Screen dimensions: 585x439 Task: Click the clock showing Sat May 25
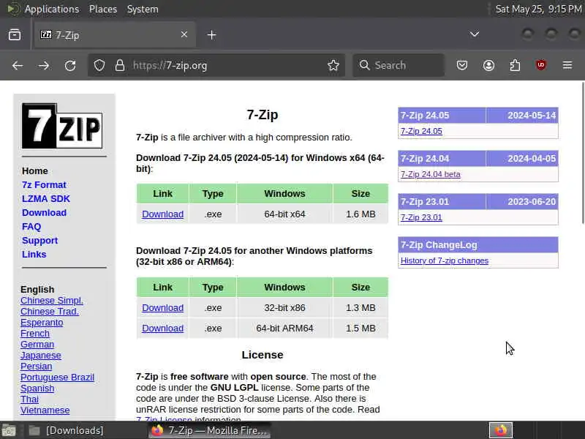[x=538, y=9]
